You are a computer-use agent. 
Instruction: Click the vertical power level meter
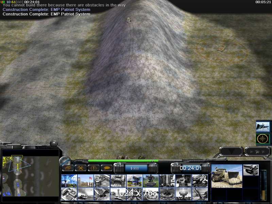pyautogui.click(x=263, y=185)
